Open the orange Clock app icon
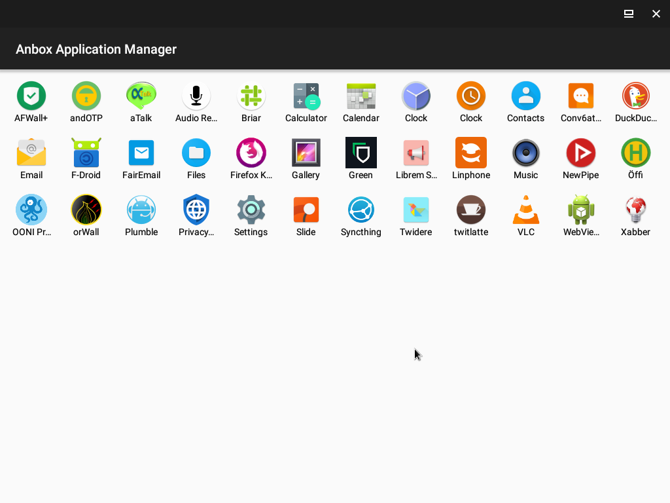670x503 pixels. coord(471,96)
